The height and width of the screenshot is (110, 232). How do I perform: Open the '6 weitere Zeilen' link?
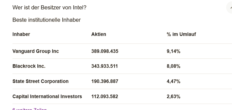30,109
